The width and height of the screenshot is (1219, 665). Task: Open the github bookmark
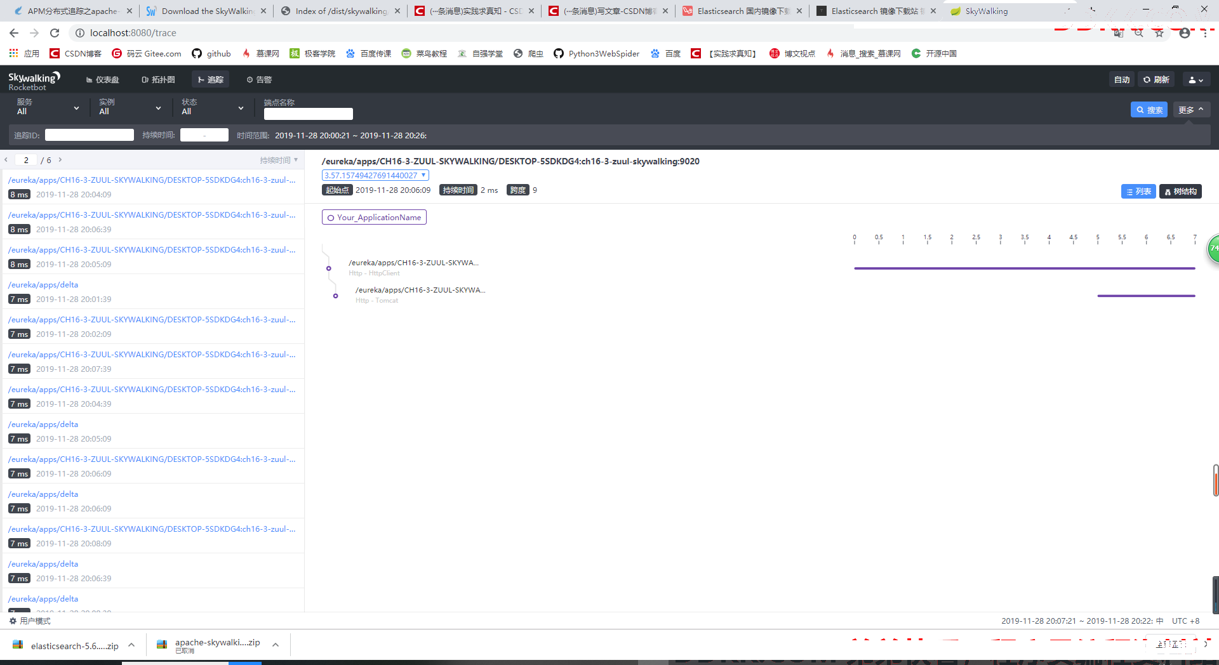pyautogui.click(x=211, y=53)
